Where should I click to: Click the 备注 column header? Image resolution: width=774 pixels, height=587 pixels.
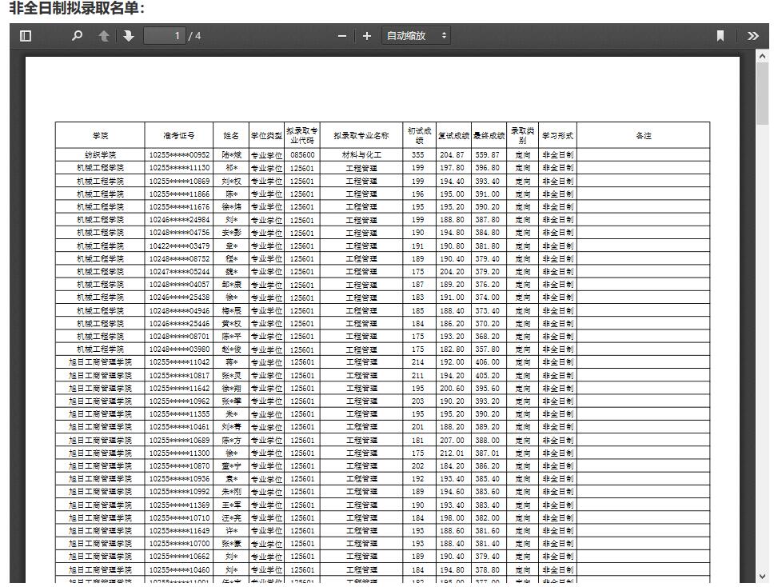[643, 135]
